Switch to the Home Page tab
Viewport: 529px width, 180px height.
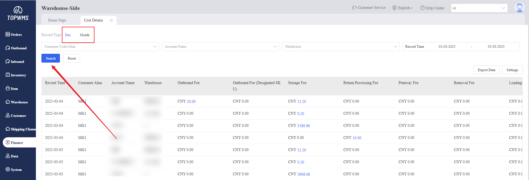(x=57, y=20)
